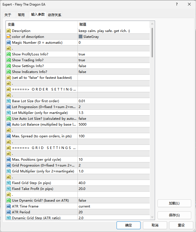Click the Magic Number integer icon

coord(9,43)
